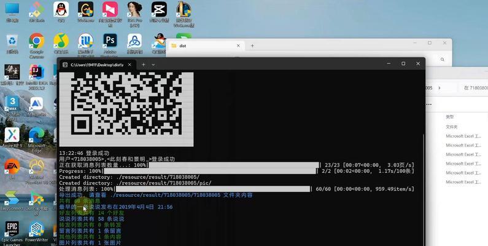Click the 23/23 message list progress bar

(x=234, y=165)
